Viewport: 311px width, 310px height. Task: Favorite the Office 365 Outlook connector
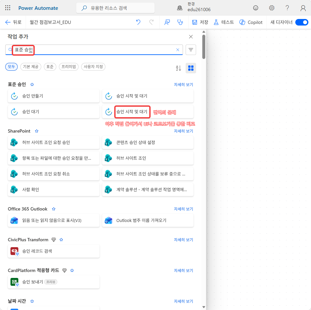point(54,209)
